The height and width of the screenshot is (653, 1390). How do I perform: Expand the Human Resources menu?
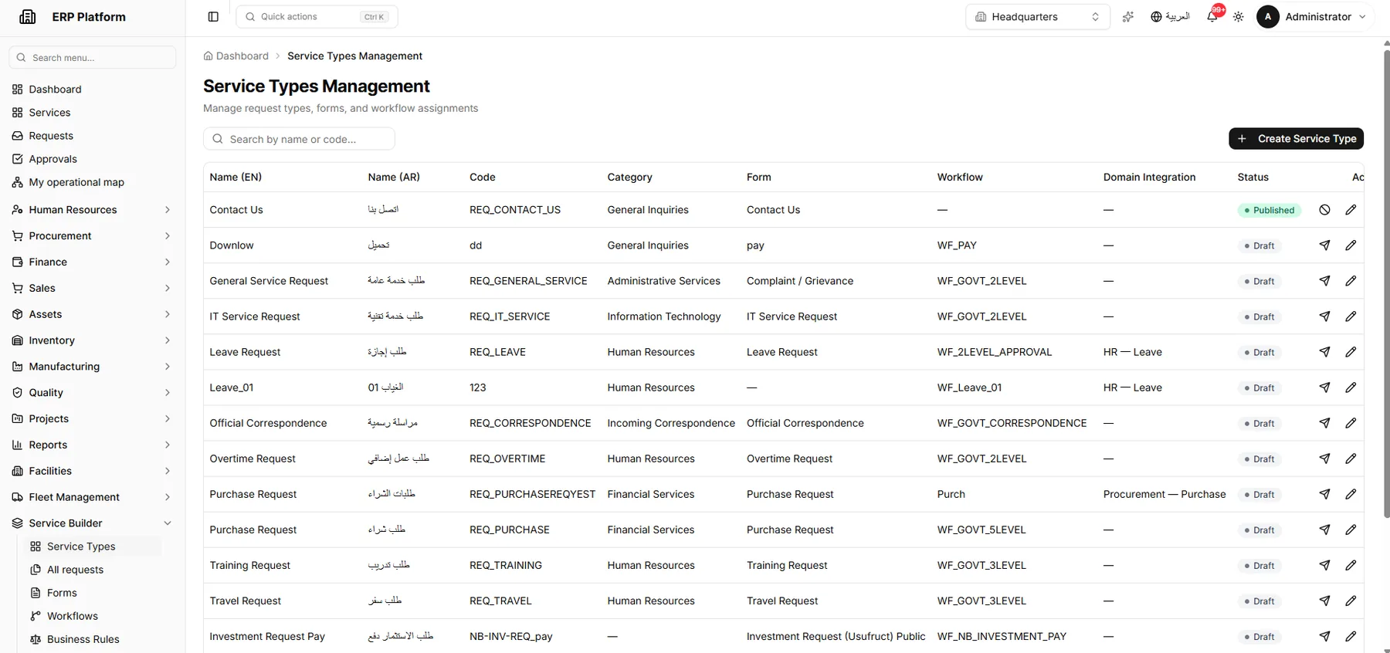coord(92,210)
